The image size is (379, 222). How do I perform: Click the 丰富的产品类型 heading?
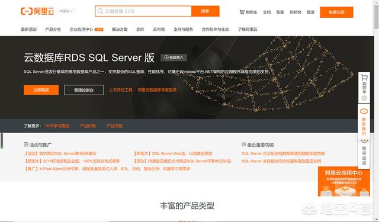point(187,206)
